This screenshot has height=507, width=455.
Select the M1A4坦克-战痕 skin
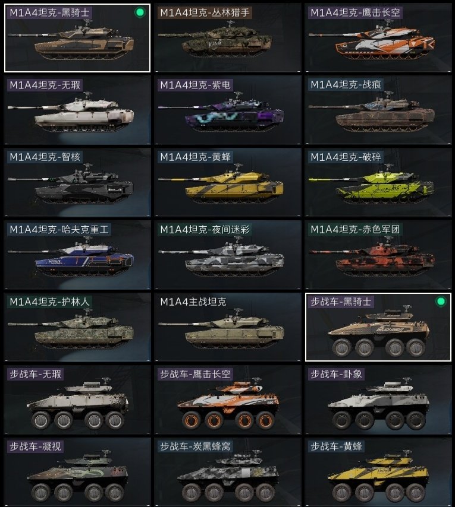[378, 110]
